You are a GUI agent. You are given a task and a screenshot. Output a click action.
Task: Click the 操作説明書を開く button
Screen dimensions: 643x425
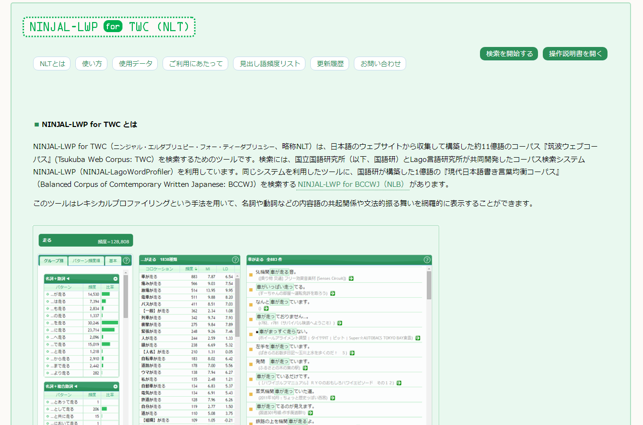575,54
